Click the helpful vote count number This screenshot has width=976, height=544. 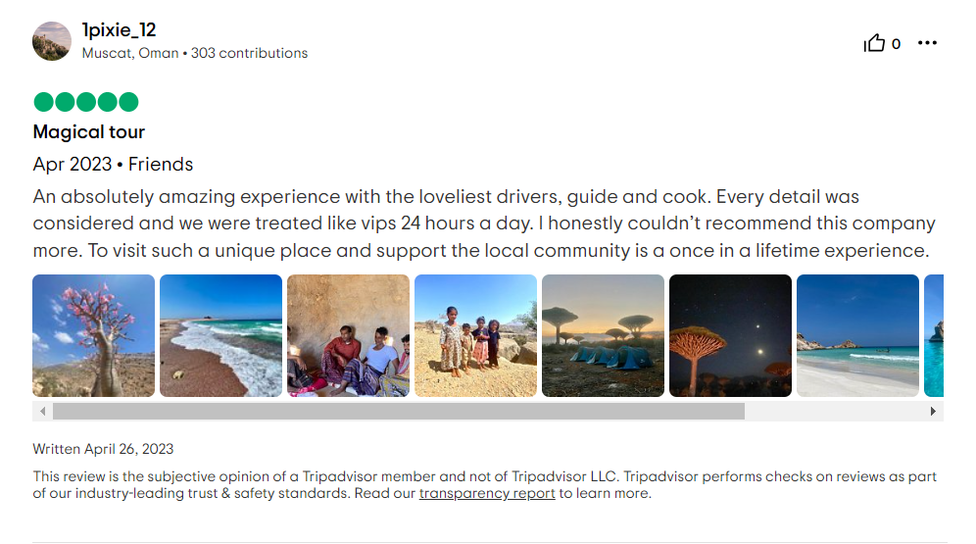tap(896, 44)
